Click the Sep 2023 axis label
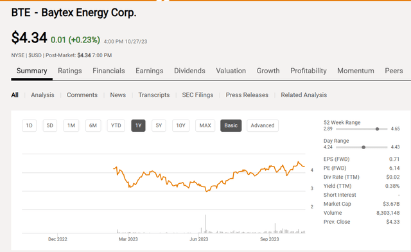Viewport: 411px width, 252px height. point(270,239)
